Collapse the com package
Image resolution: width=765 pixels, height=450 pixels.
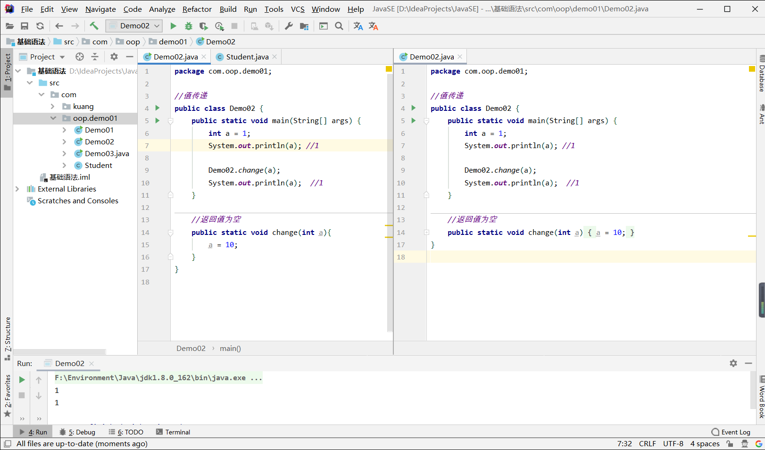click(42, 94)
